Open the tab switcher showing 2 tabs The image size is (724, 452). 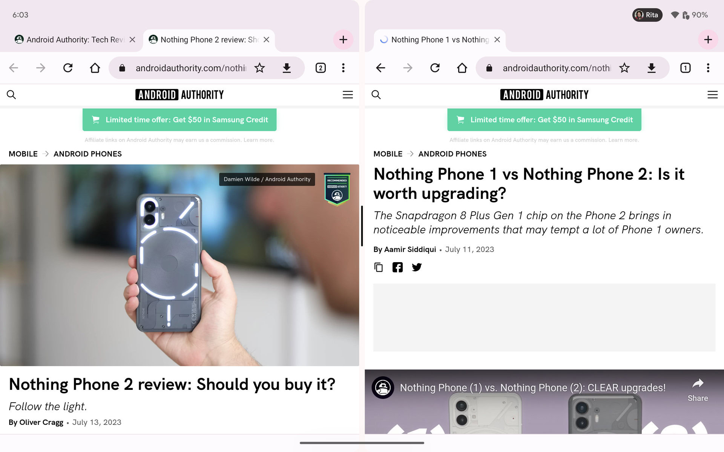(321, 68)
